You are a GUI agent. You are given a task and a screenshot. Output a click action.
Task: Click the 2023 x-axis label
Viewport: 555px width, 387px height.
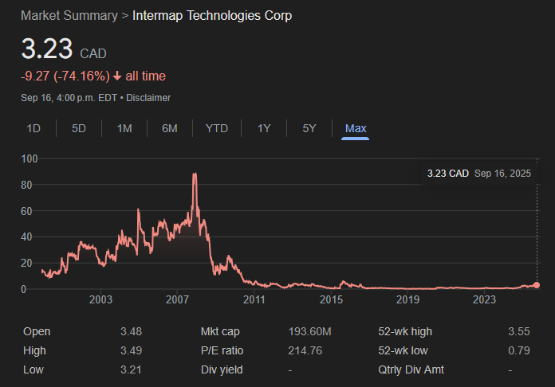click(x=484, y=299)
